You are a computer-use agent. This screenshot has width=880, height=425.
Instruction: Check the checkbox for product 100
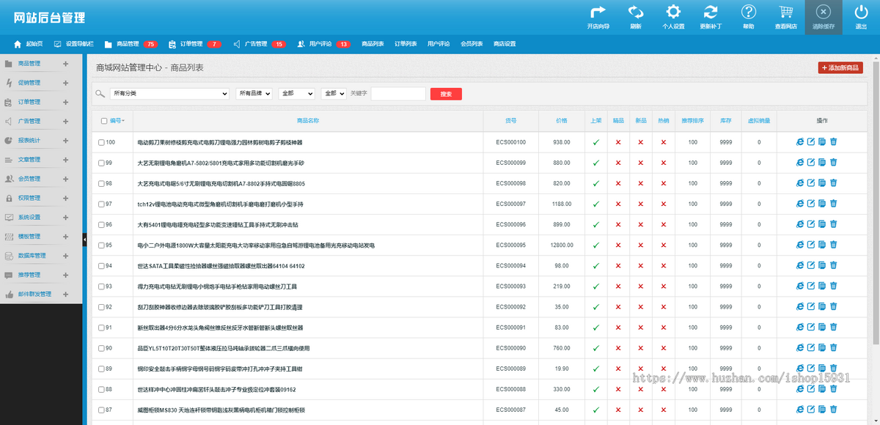point(102,142)
